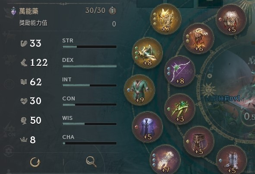Open the trousers +5 equipment slot
The width and height of the screenshot is (255, 174).
click(x=199, y=142)
